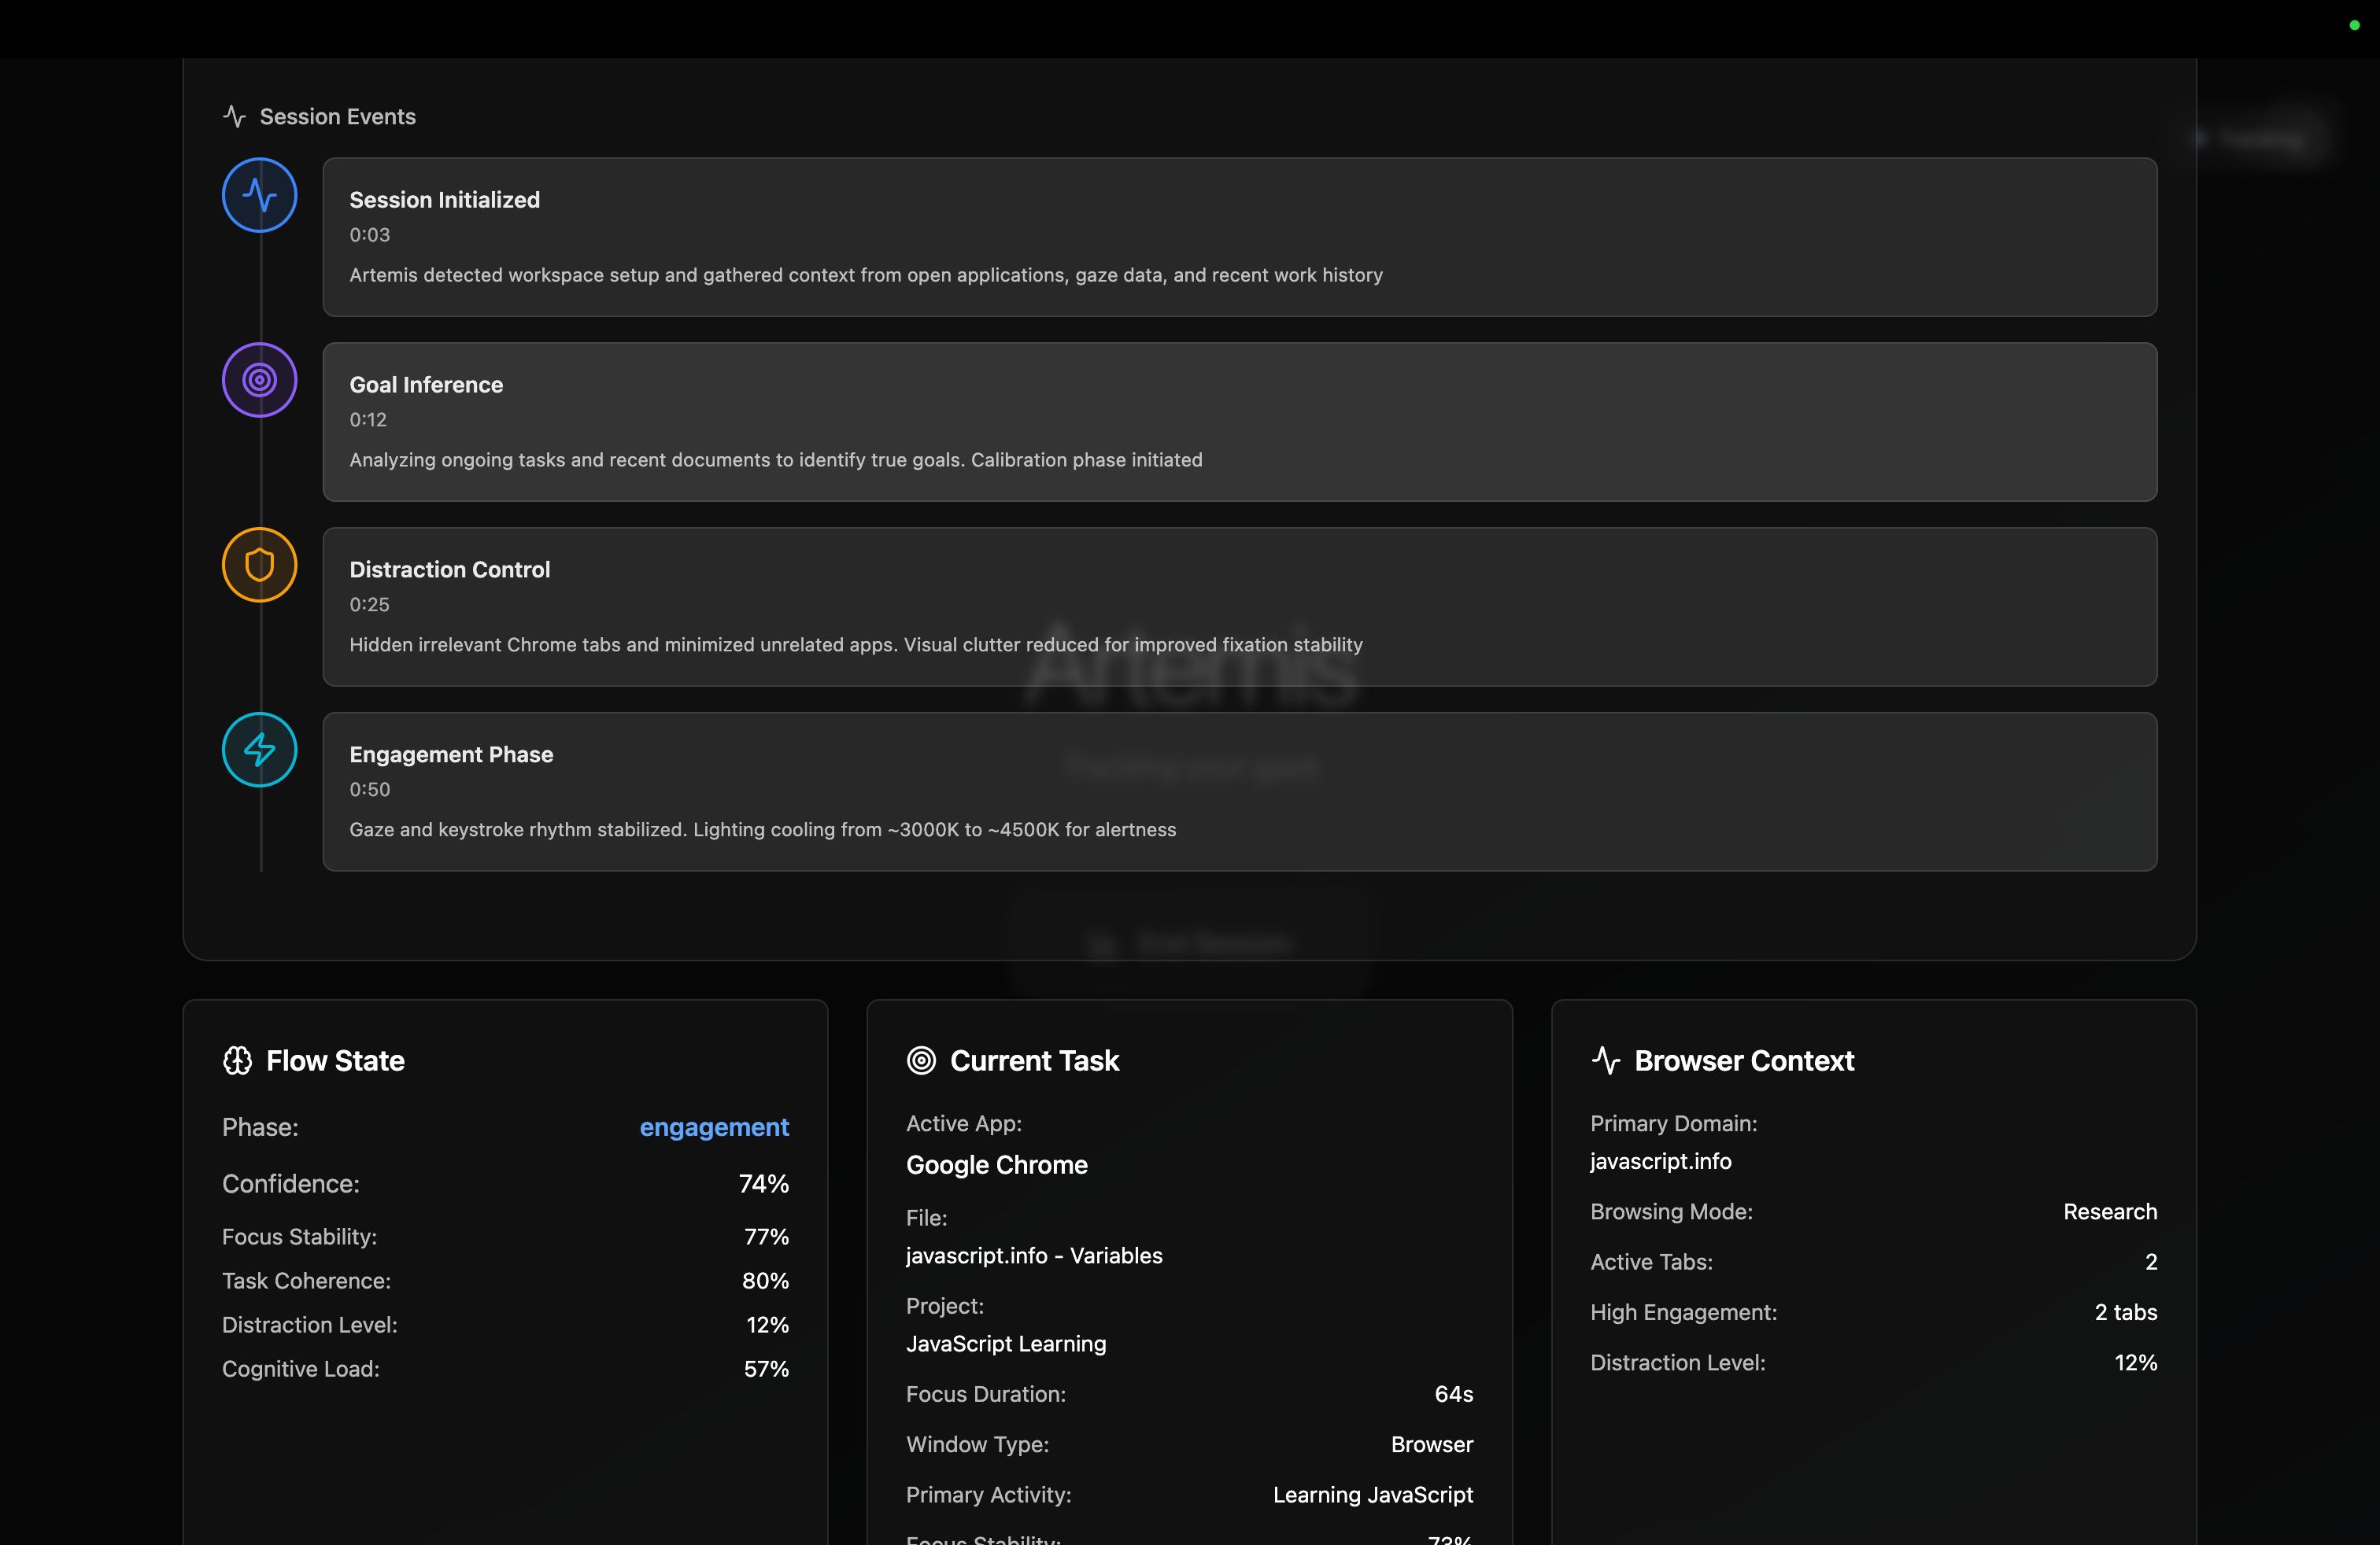2380x1545 pixels.
Task: Toggle the Browser window type value
Action: coord(1431,1444)
